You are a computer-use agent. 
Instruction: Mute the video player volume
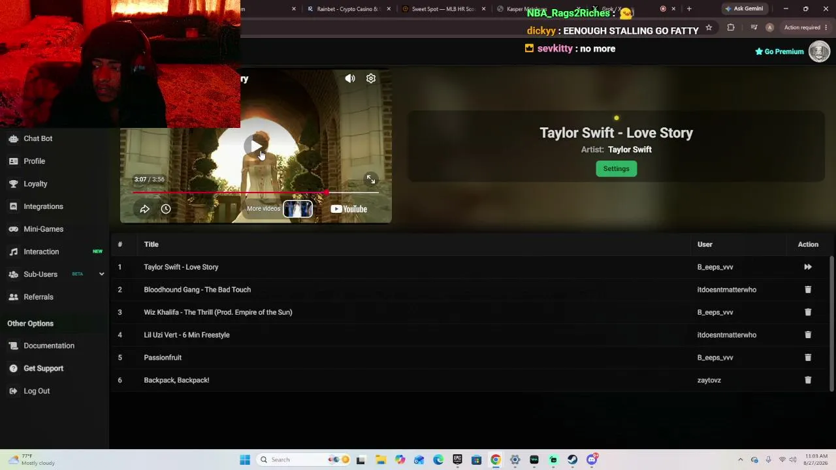[x=350, y=78]
